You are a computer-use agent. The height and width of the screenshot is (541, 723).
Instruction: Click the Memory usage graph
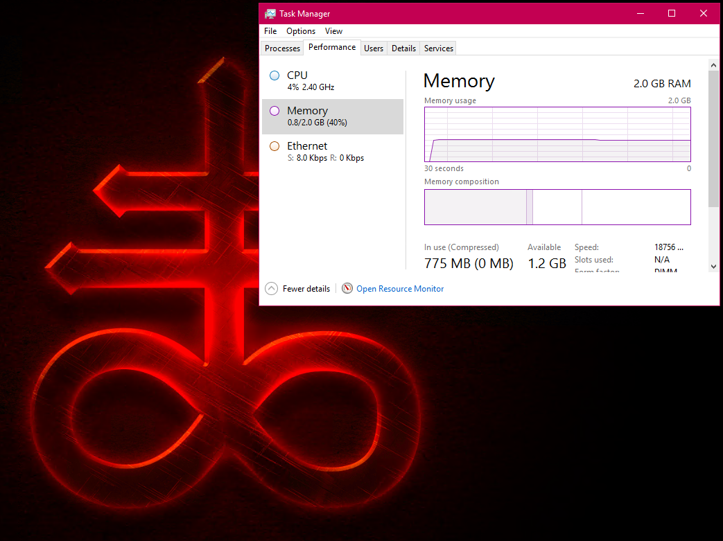tap(557, 134)
